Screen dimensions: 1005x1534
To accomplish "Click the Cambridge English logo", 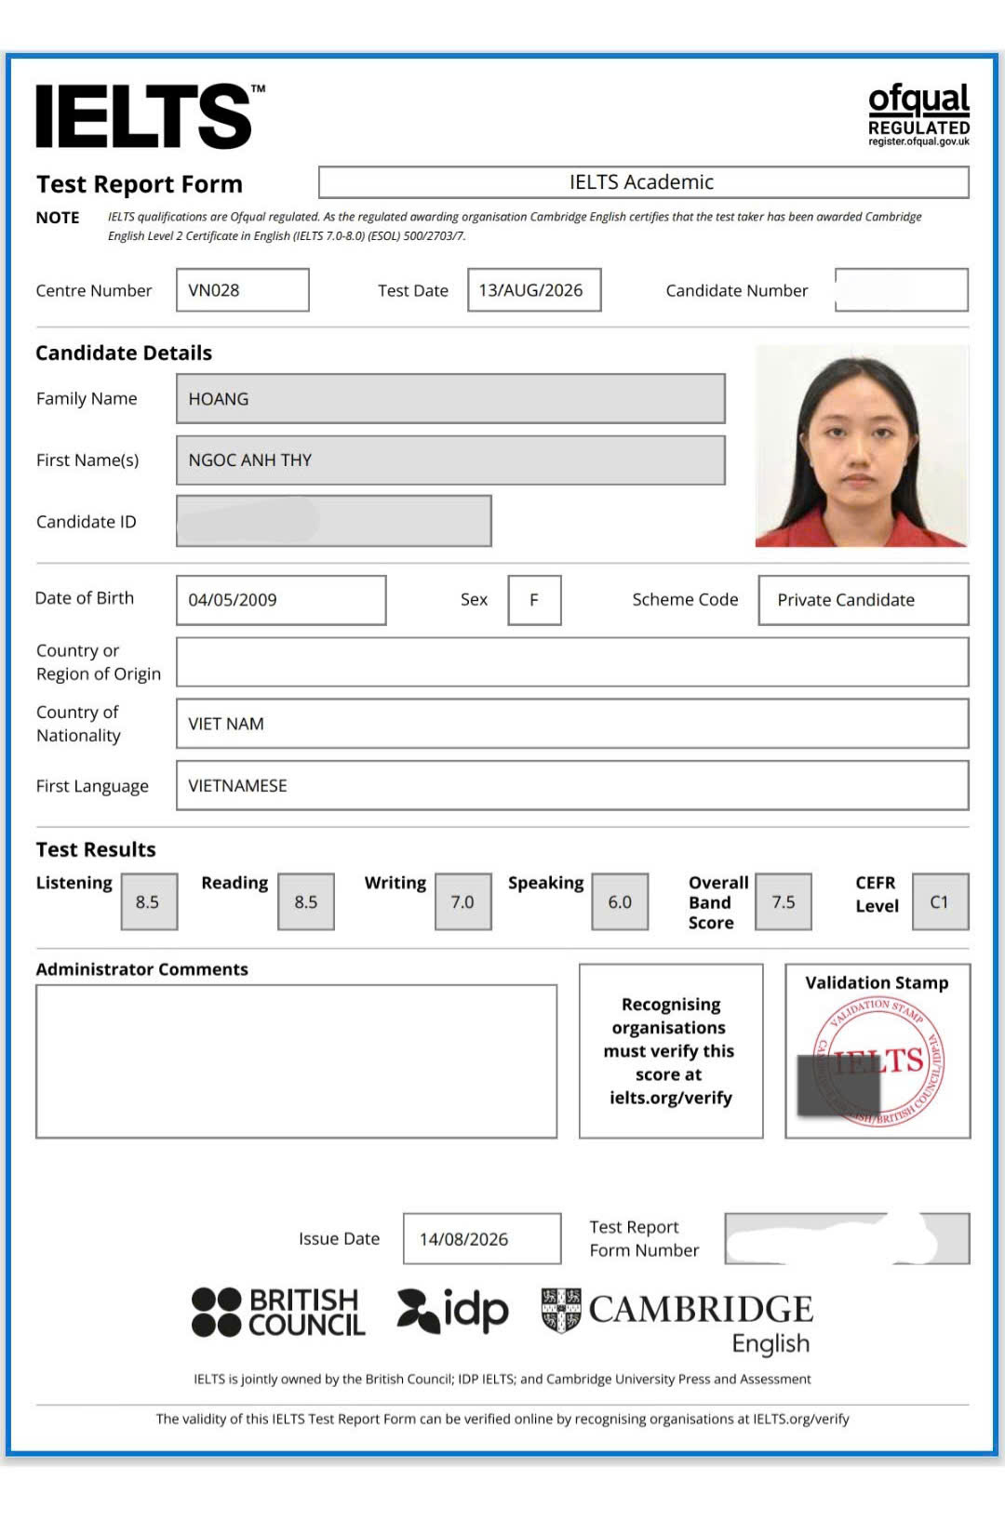I will pos(677,1321).
